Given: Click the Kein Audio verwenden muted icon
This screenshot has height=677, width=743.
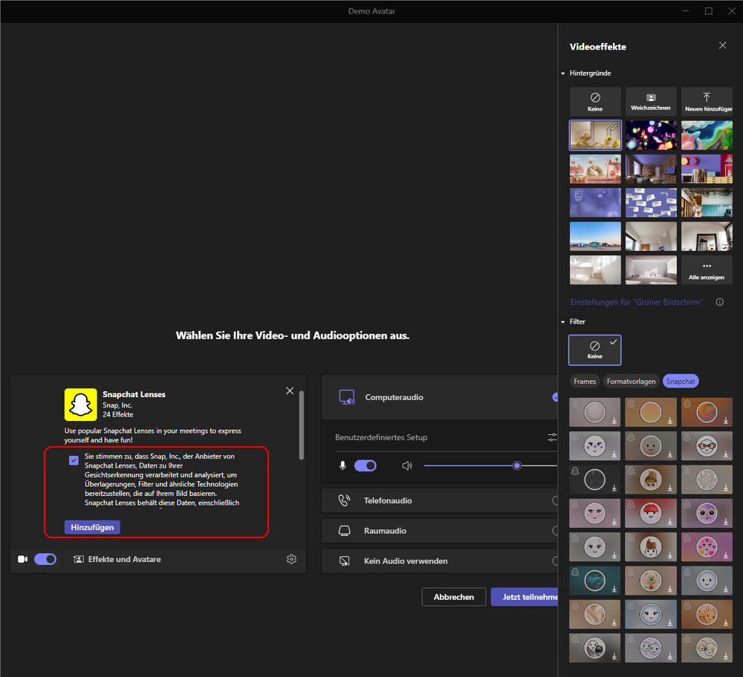Looking at the screenshot, I should 345,561.
